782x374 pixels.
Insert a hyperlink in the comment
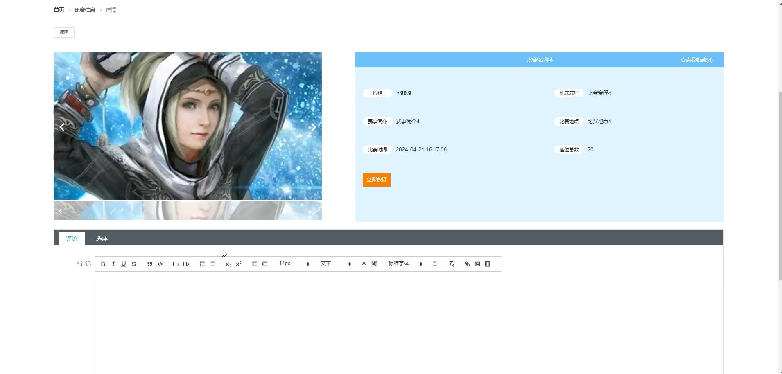click(467, 264)
